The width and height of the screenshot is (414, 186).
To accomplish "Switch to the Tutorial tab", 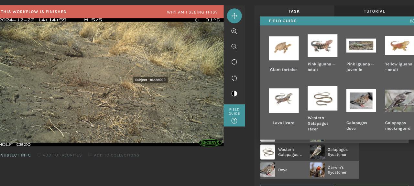I will pos(374,11).
